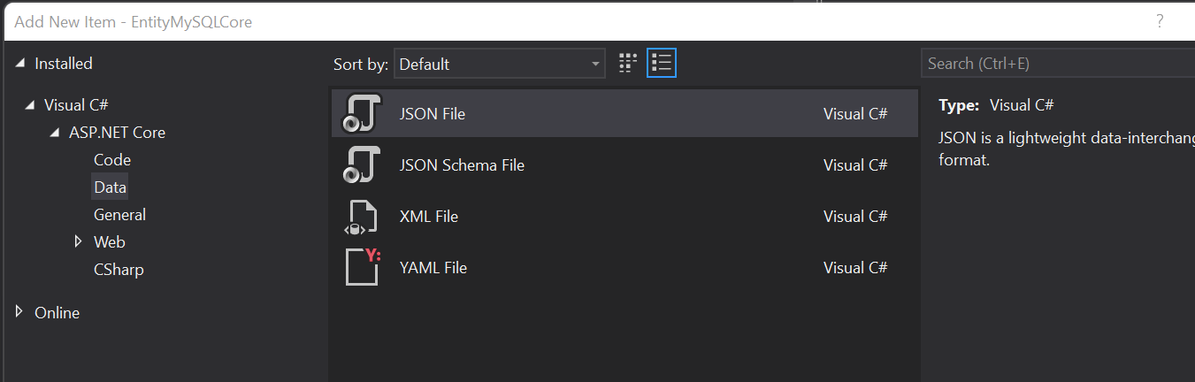Focus the Search (Ctrl+E) box

(1058, 64)
